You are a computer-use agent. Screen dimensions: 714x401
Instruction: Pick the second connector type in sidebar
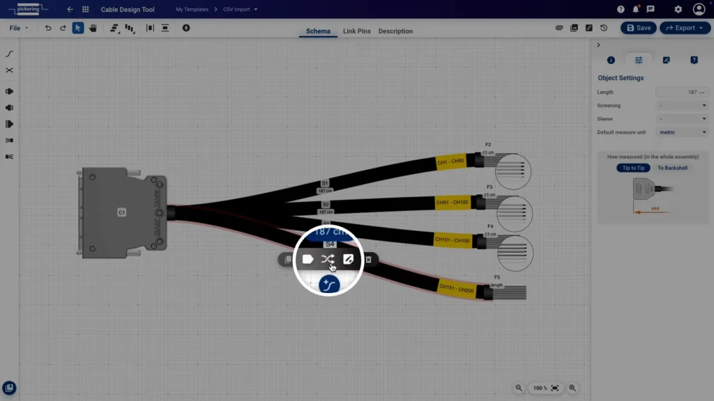(9, 108)
